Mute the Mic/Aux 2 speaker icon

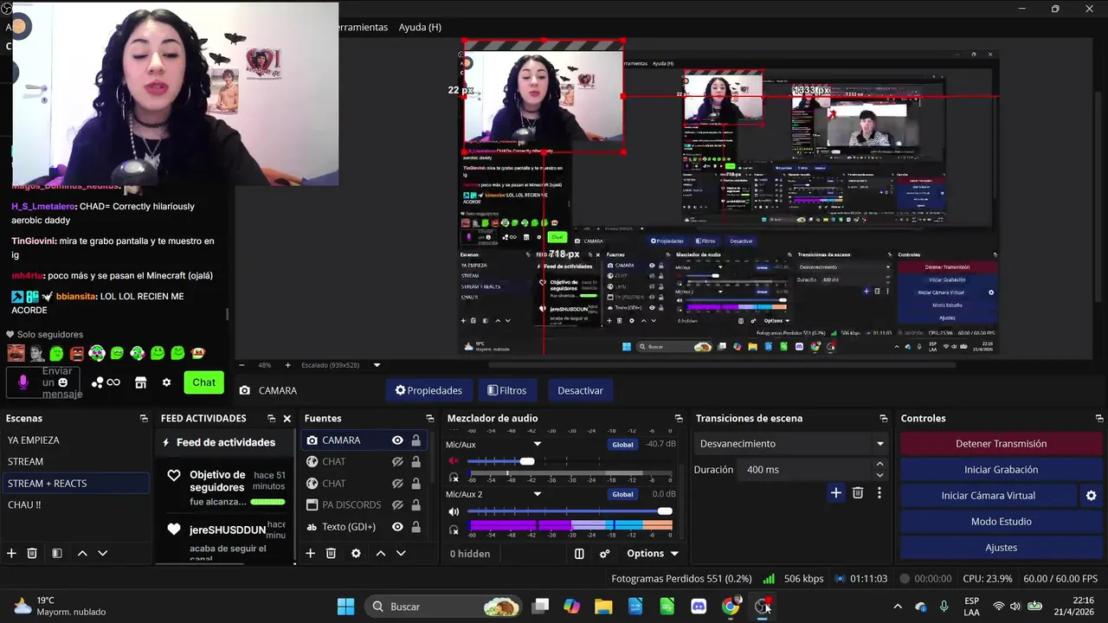(x=454, y=511)
